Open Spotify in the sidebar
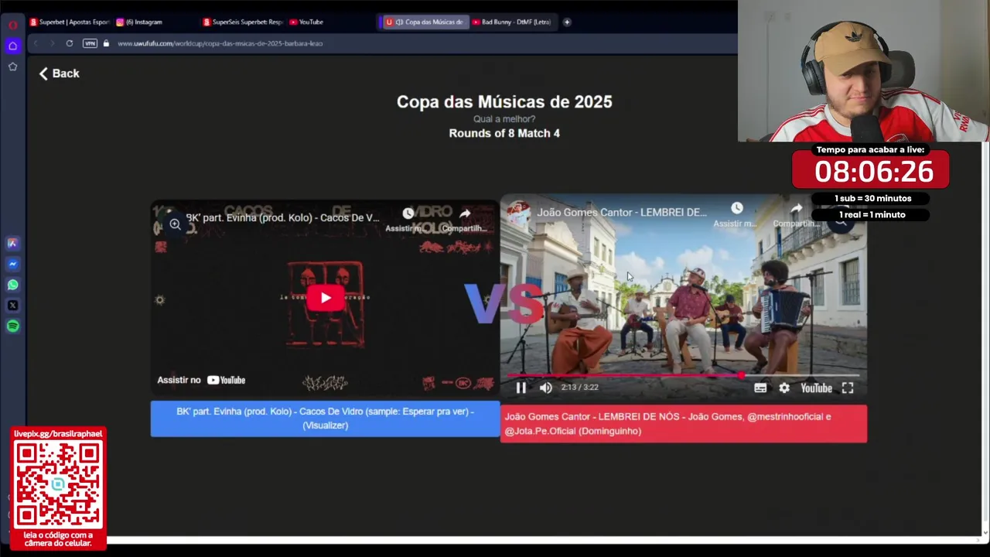 [12, 326]
